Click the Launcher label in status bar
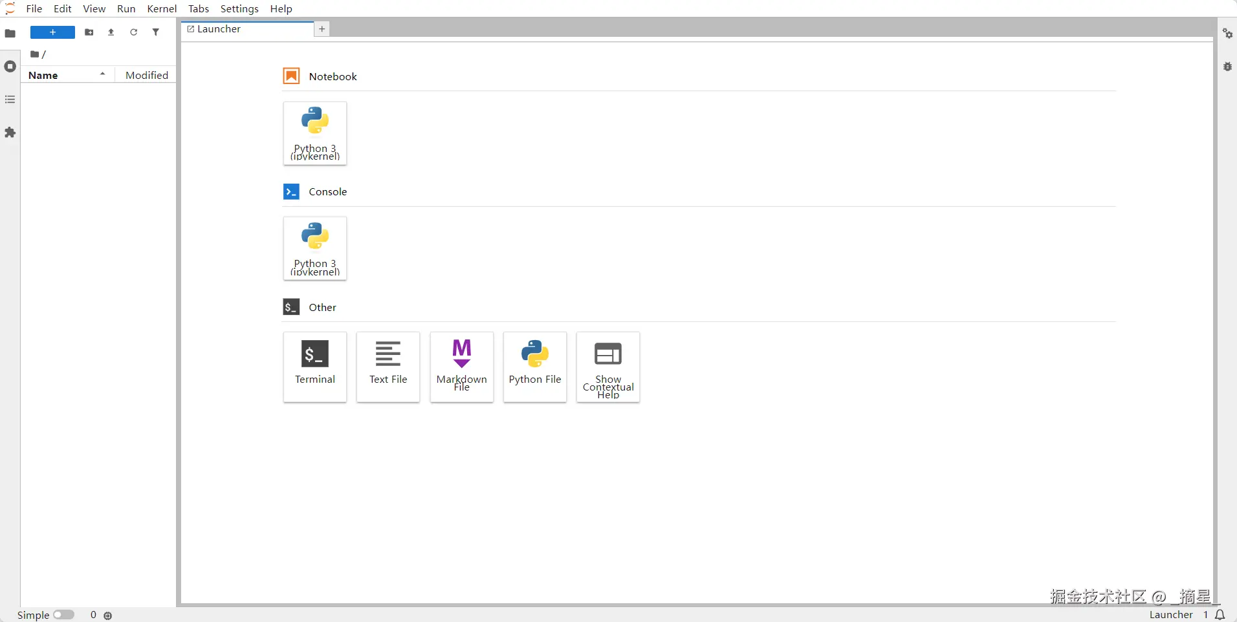The height and width of the screenshot is (622, 1237). pyautogui.click(x=1171, y=615)
